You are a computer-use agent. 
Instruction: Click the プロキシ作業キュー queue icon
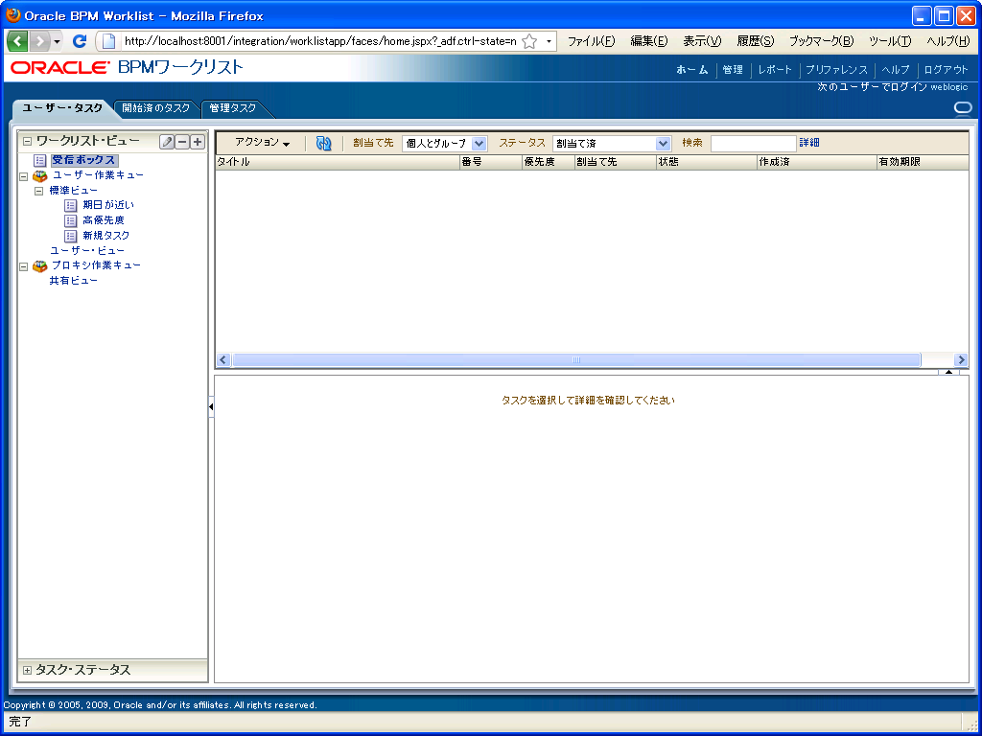pos(38,265)
